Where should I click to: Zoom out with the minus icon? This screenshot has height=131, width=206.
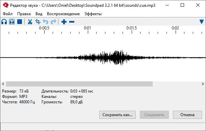(72, 22)
